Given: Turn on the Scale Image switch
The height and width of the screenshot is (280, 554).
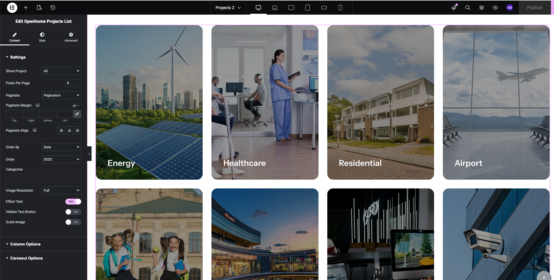Looking at the screenshot, I should click(x=73, y=222).
